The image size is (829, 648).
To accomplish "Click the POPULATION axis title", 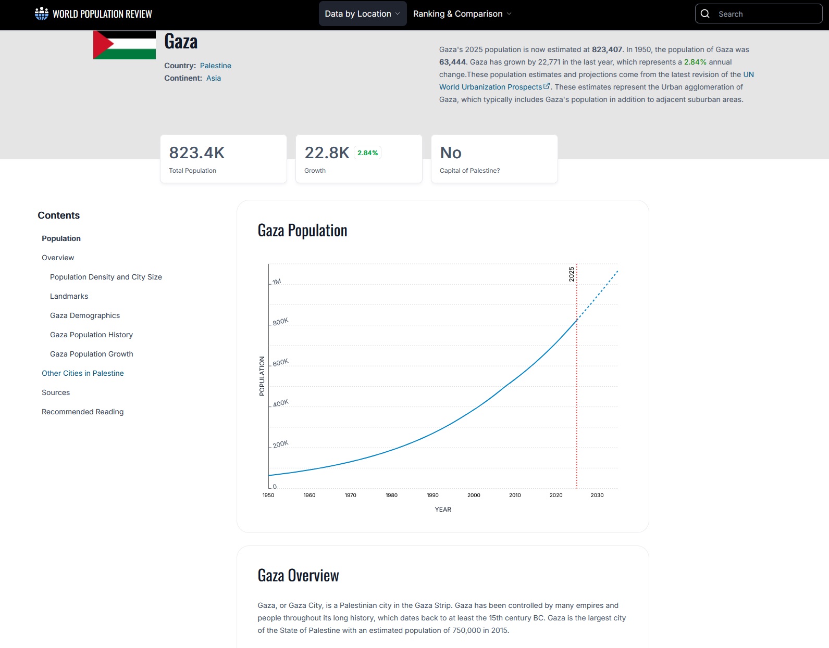I will [262, 376].
